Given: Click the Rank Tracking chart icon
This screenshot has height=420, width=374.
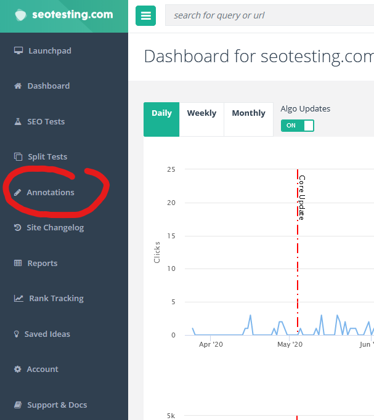Looking at the screenshot, I should [x=18, y=299].
